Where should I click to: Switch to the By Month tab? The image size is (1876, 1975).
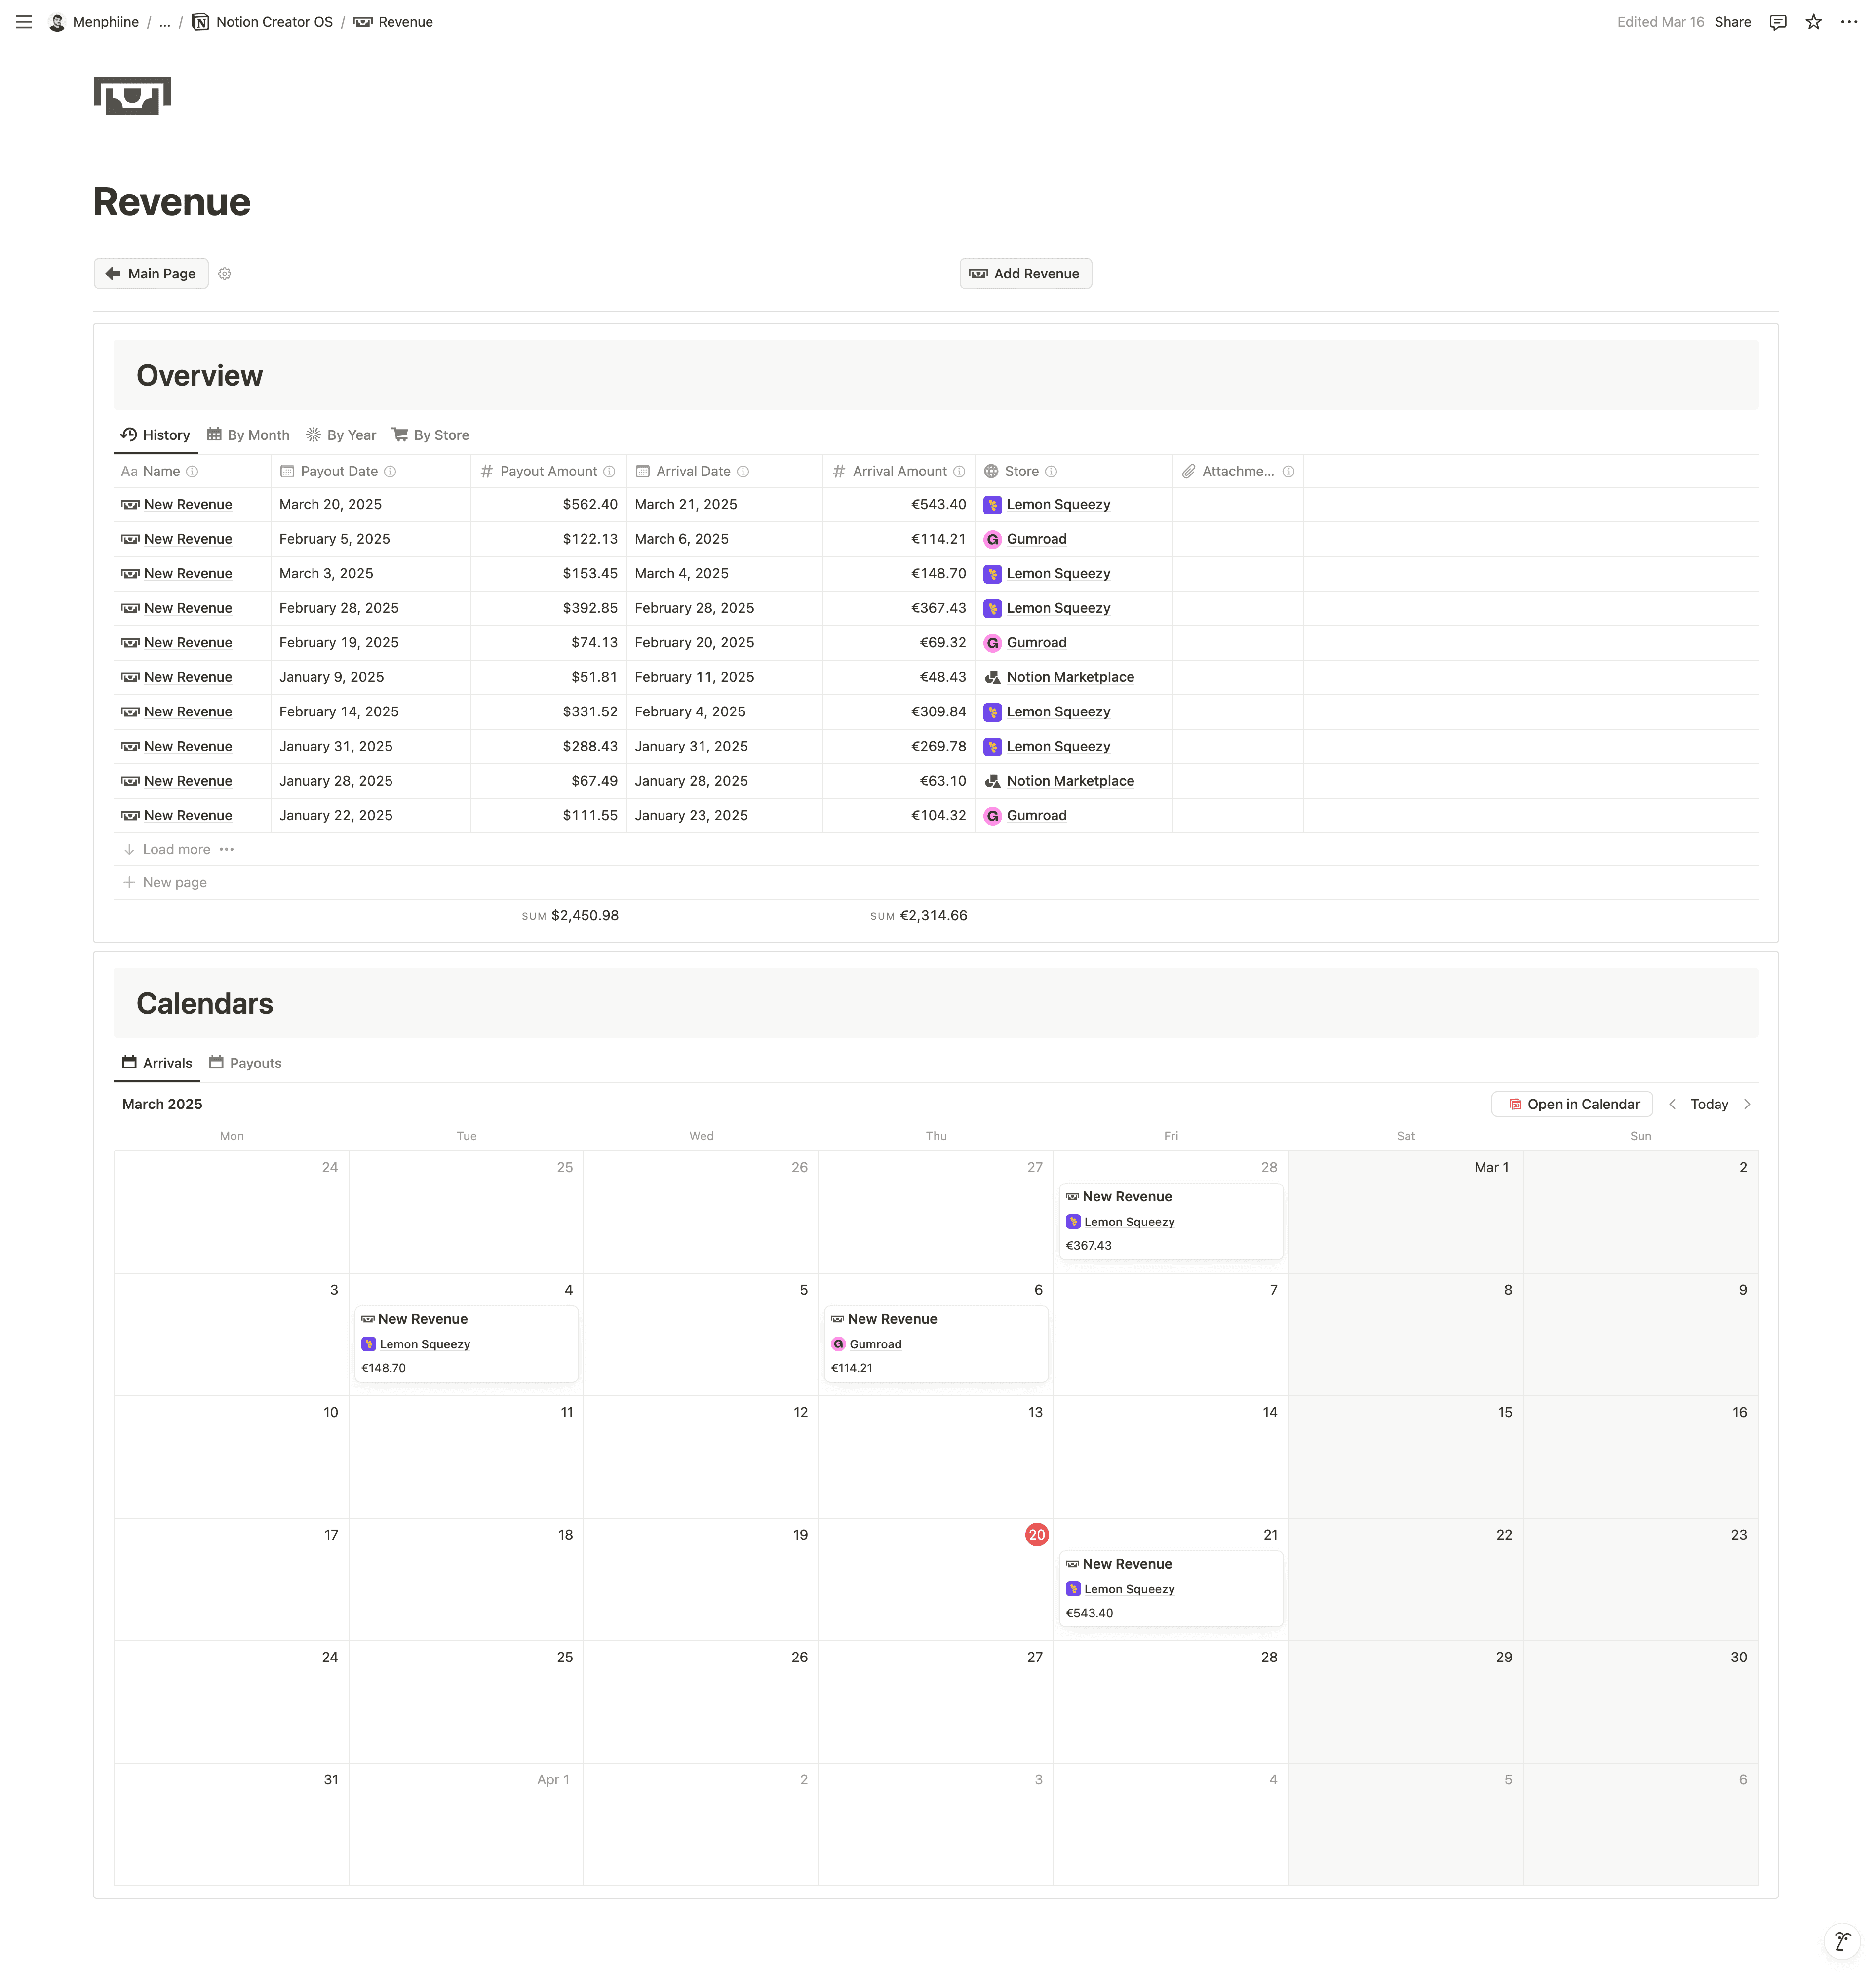248,436
